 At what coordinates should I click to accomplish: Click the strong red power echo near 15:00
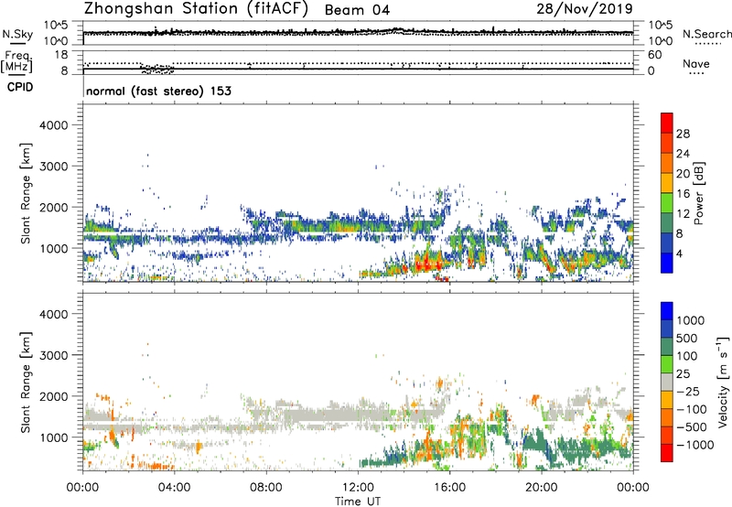pos(427,264)
